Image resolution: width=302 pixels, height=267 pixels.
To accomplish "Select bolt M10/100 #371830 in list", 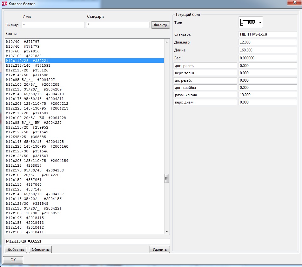I will point(24,56).
